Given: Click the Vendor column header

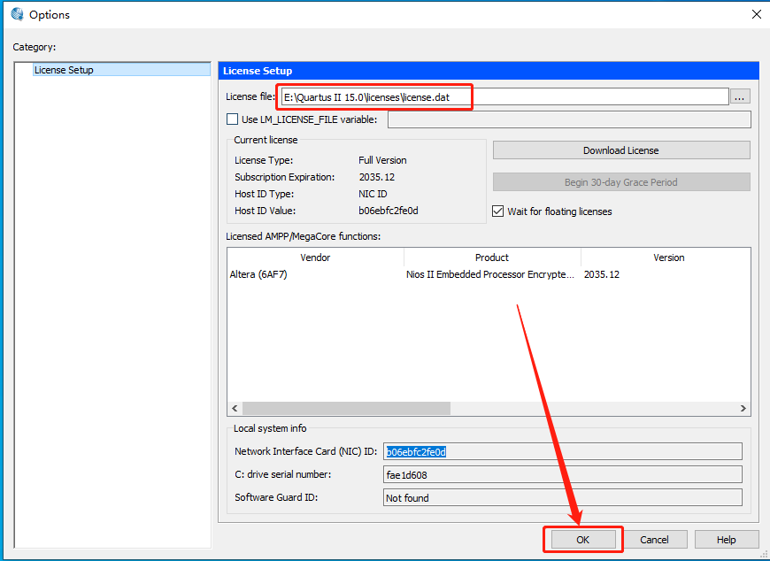Looking at the screenshot, I should [x=315, y=257].
